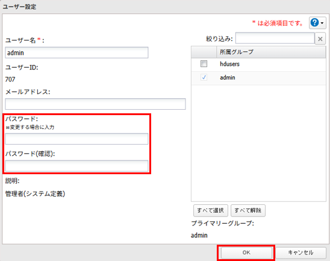Screen dimensions: 330x261
Task: Click the すべて解除 button
Action: tap(248, 210)
